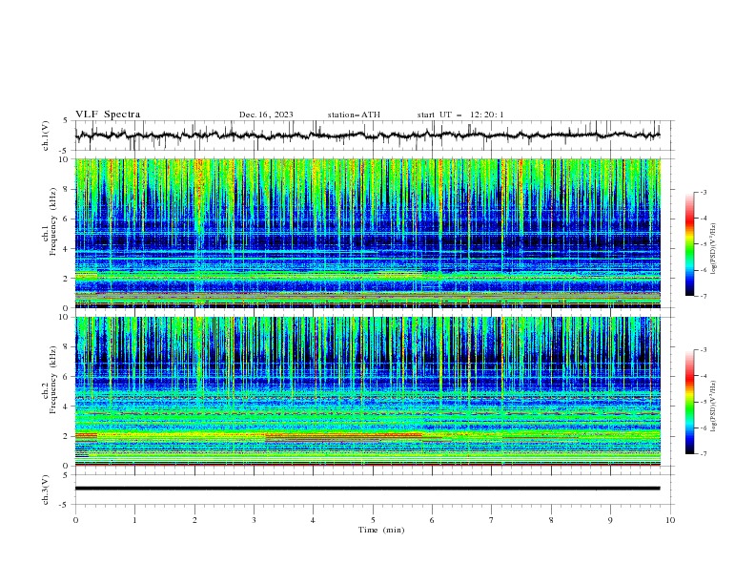This screenshot has height=584, width=755.
Task: Select the 'Dec. 16, 2023' date text
Action: tap(266, 115)
